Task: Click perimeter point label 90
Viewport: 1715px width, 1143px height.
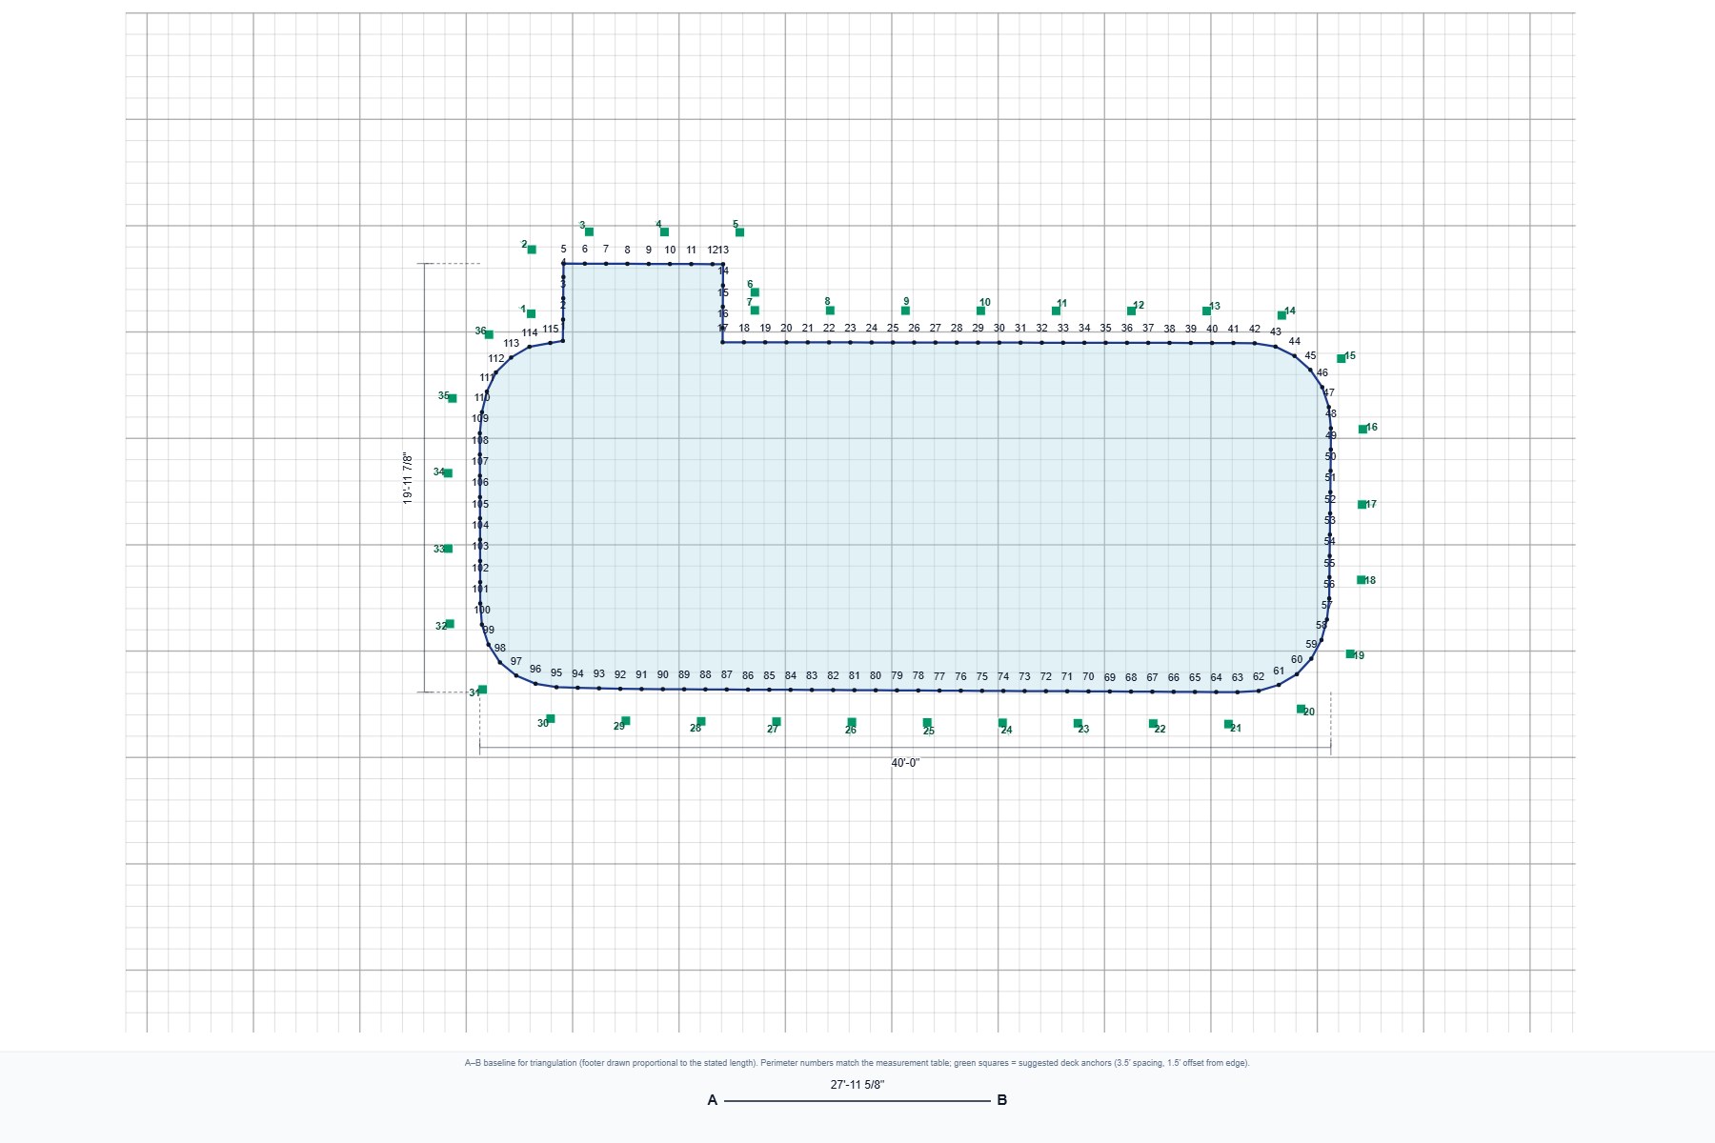Action: 662,674
